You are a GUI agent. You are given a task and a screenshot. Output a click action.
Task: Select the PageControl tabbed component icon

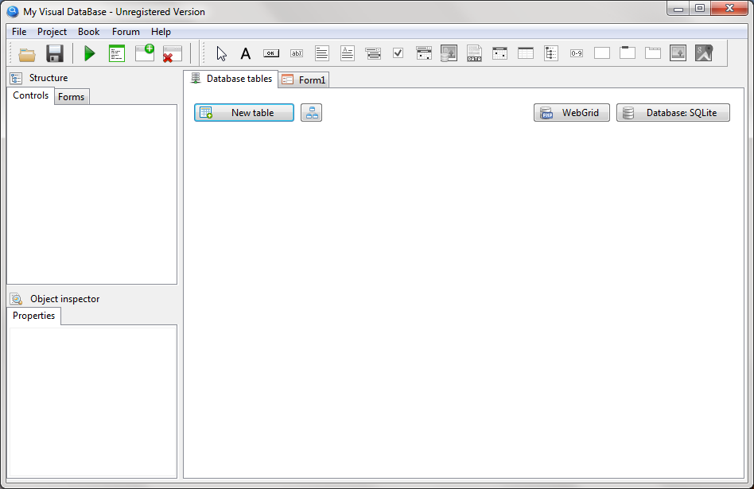pos(653,53)
